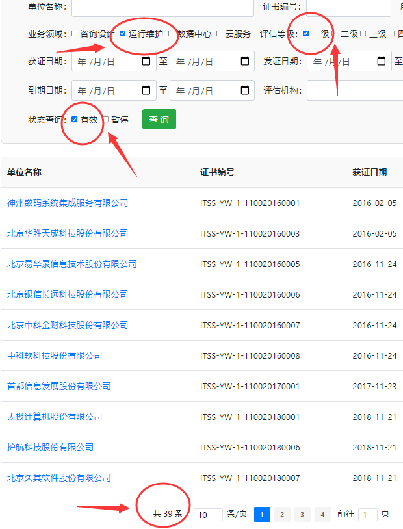Select certificate number ITSS-YW-1-110020170001
Screen dimensions: 403x529
(x=250, y=386)
